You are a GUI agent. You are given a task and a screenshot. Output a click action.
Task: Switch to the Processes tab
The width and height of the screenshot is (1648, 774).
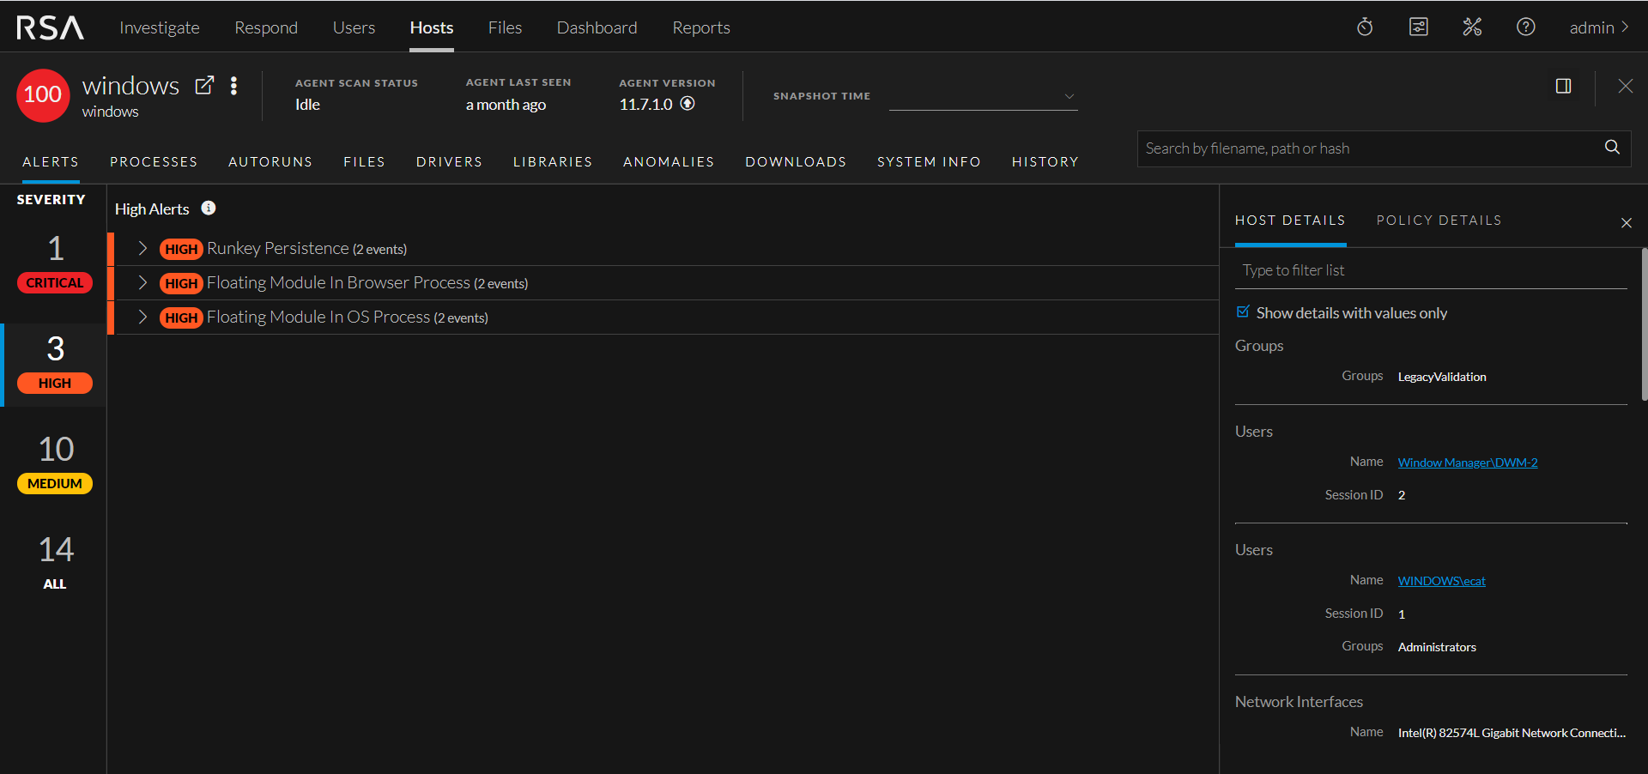[154, 161]
